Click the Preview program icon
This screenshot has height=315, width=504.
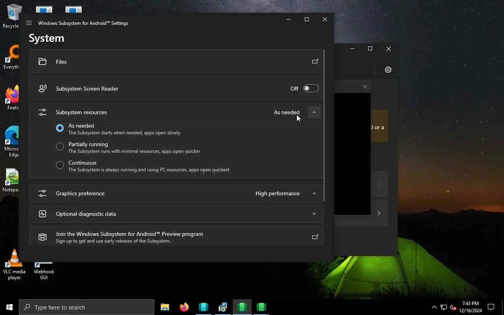click(43, 237)
